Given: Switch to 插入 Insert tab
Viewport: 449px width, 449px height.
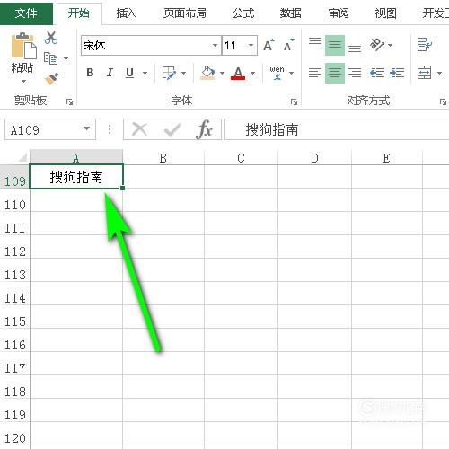Looking at the screenshot, I should (x=127, y=13).
